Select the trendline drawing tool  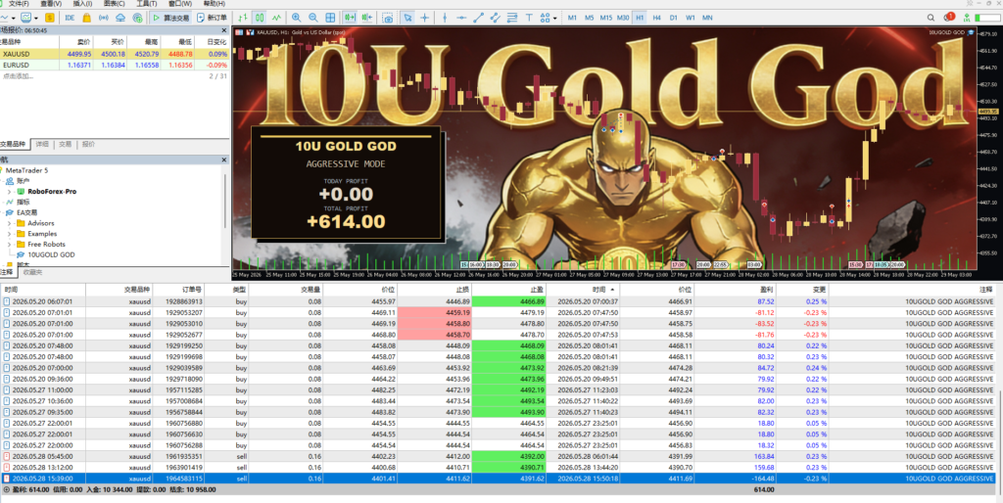[x=478, y=18]
